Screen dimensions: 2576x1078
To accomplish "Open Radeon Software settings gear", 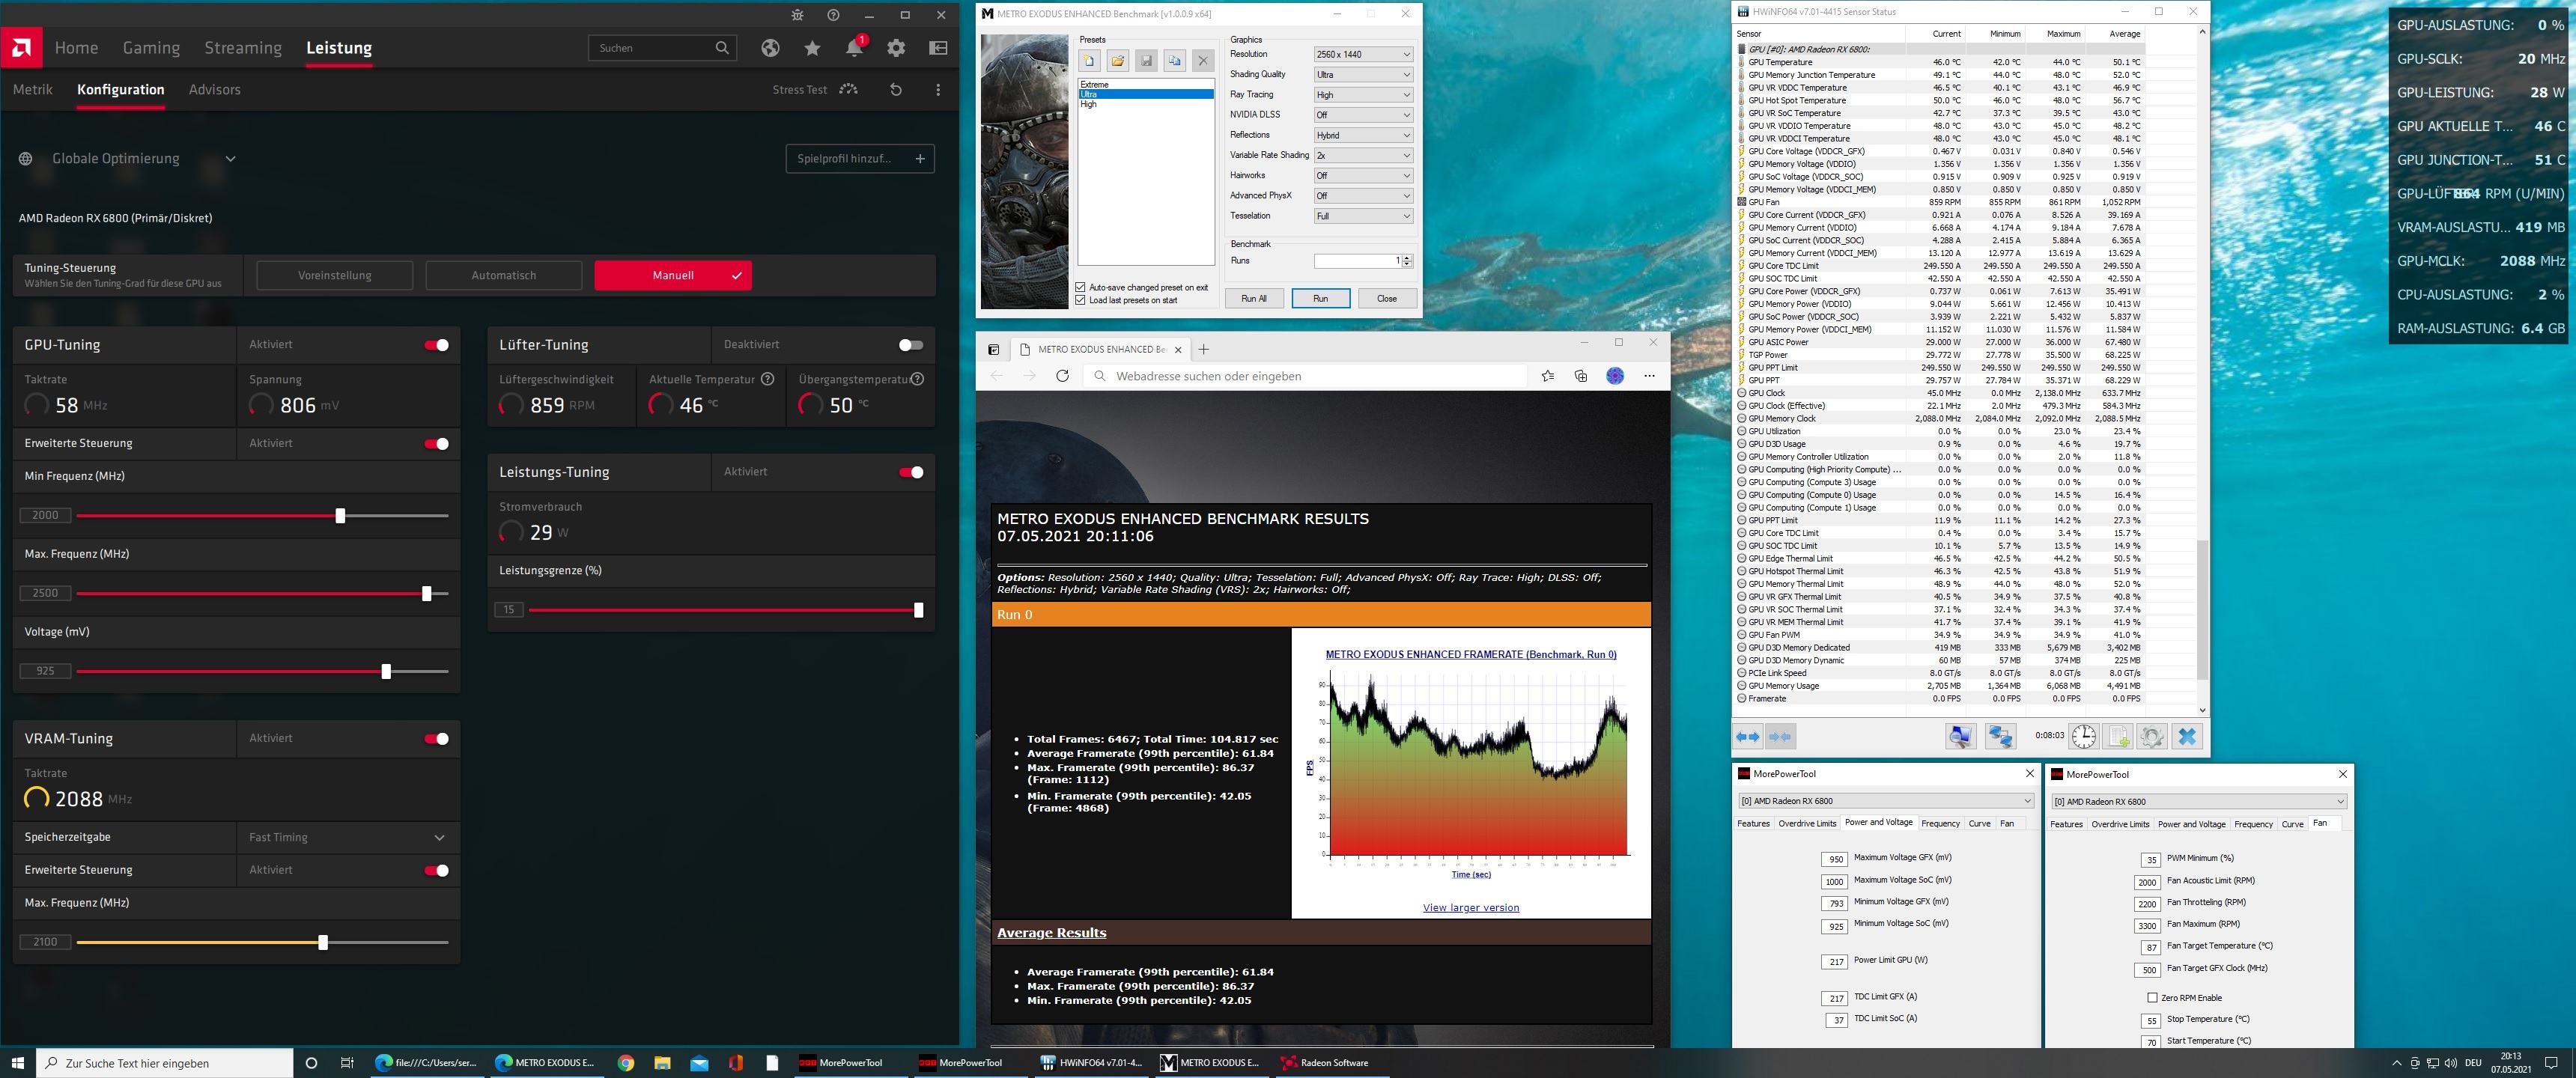I will click(896, 48).
